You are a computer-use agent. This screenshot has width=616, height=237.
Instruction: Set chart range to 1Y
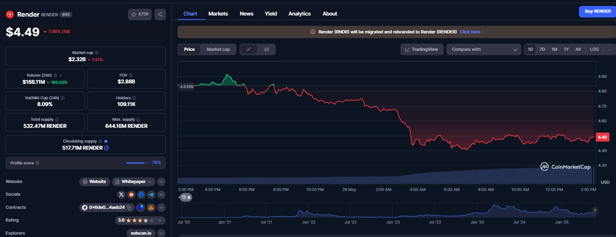(x=566, y=50)
